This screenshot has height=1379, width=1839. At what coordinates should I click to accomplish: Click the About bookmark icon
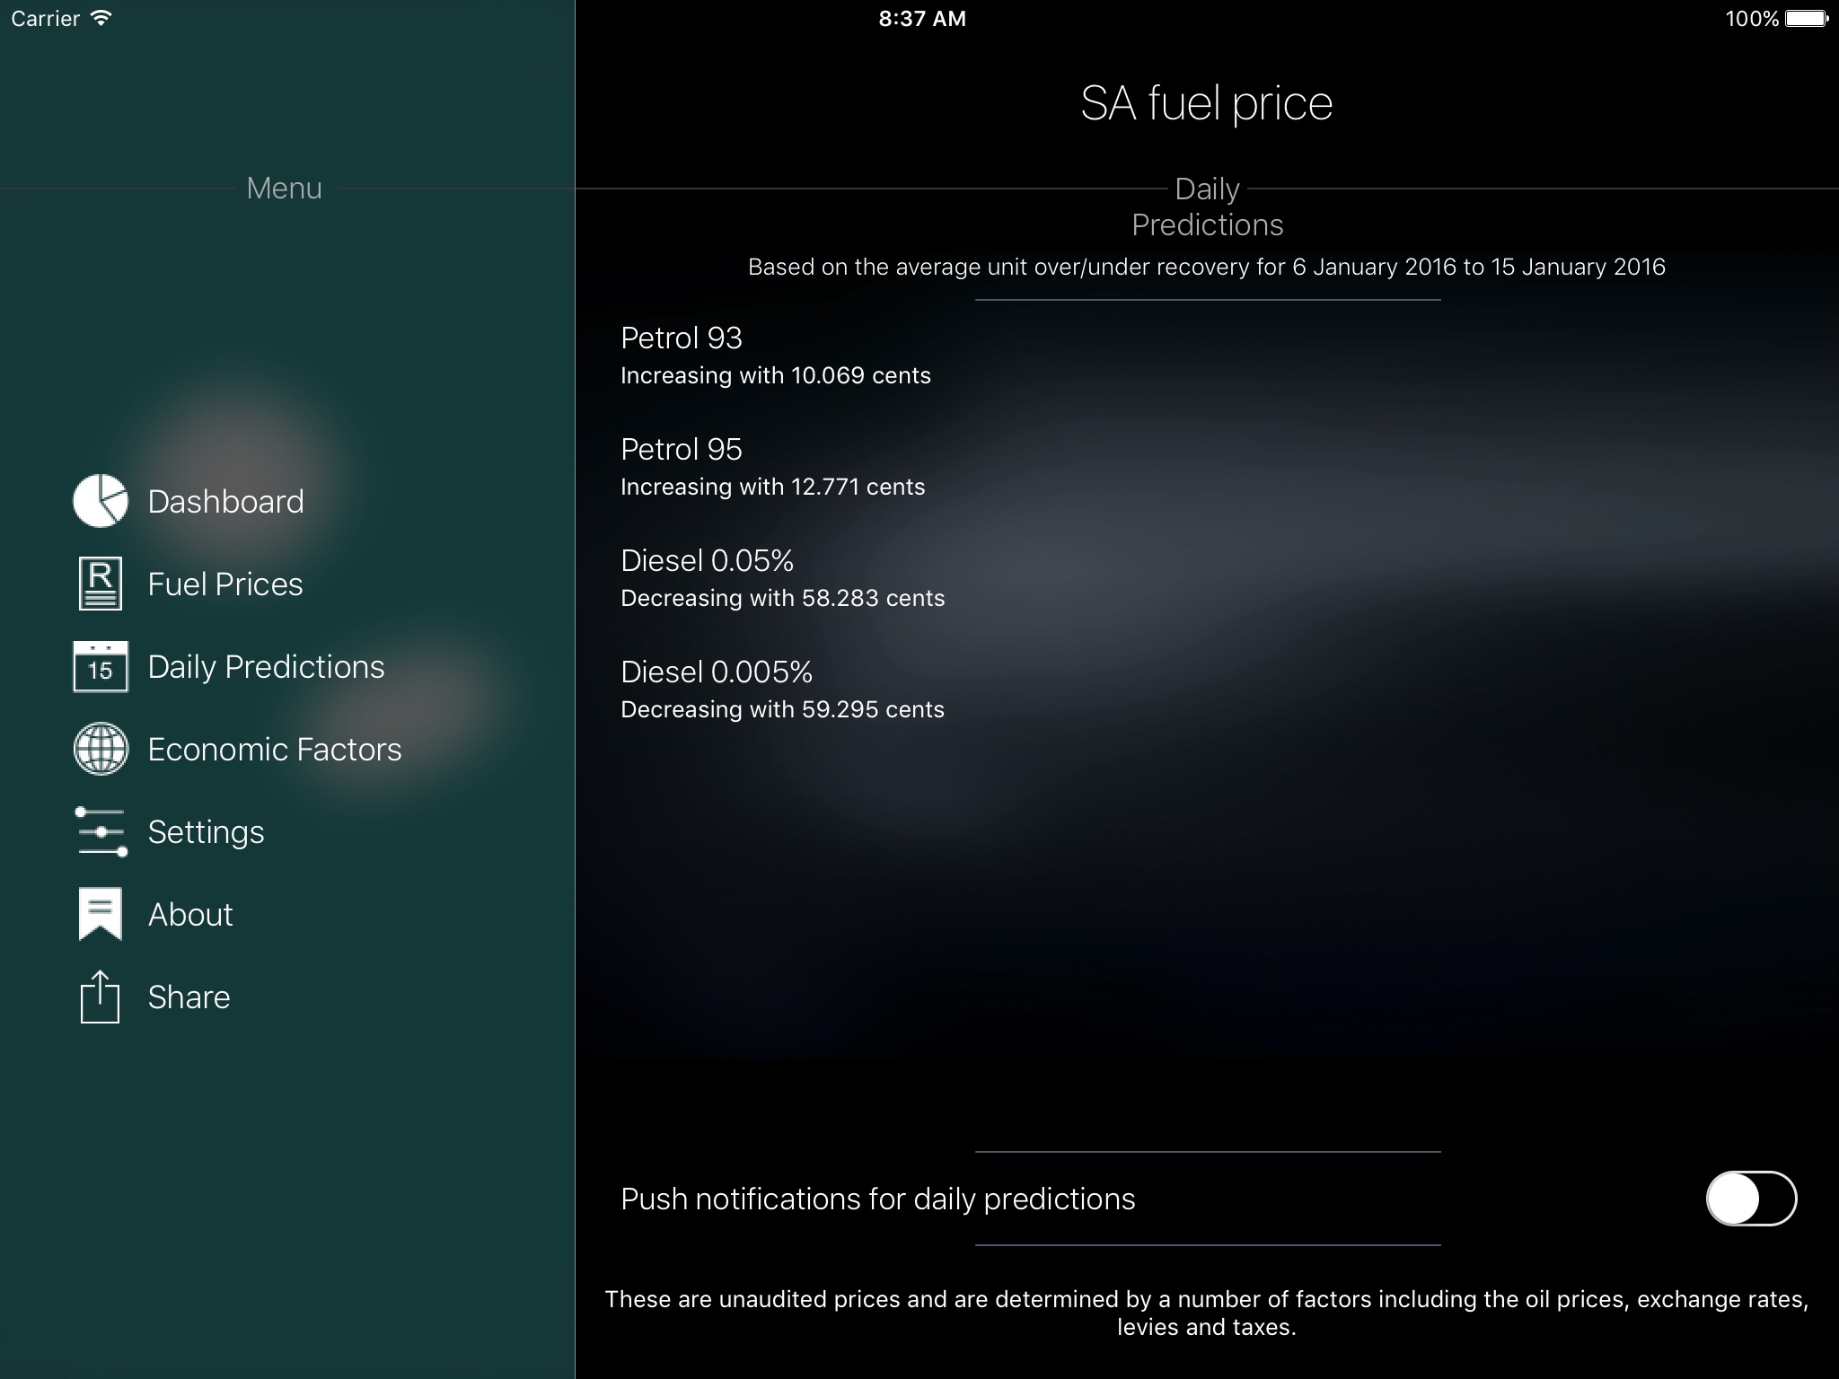(100, 914)
